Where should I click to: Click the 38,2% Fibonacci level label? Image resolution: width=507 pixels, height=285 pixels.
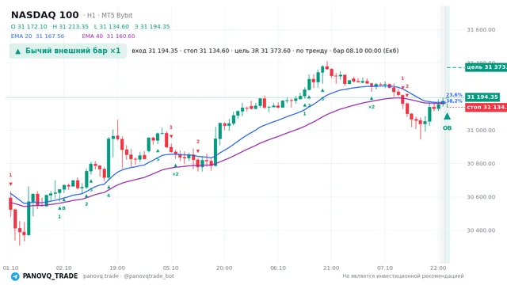454,101
